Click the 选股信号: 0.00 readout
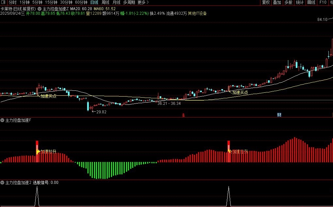The width and height of the screenshot is (333, 207). [46, 183]
